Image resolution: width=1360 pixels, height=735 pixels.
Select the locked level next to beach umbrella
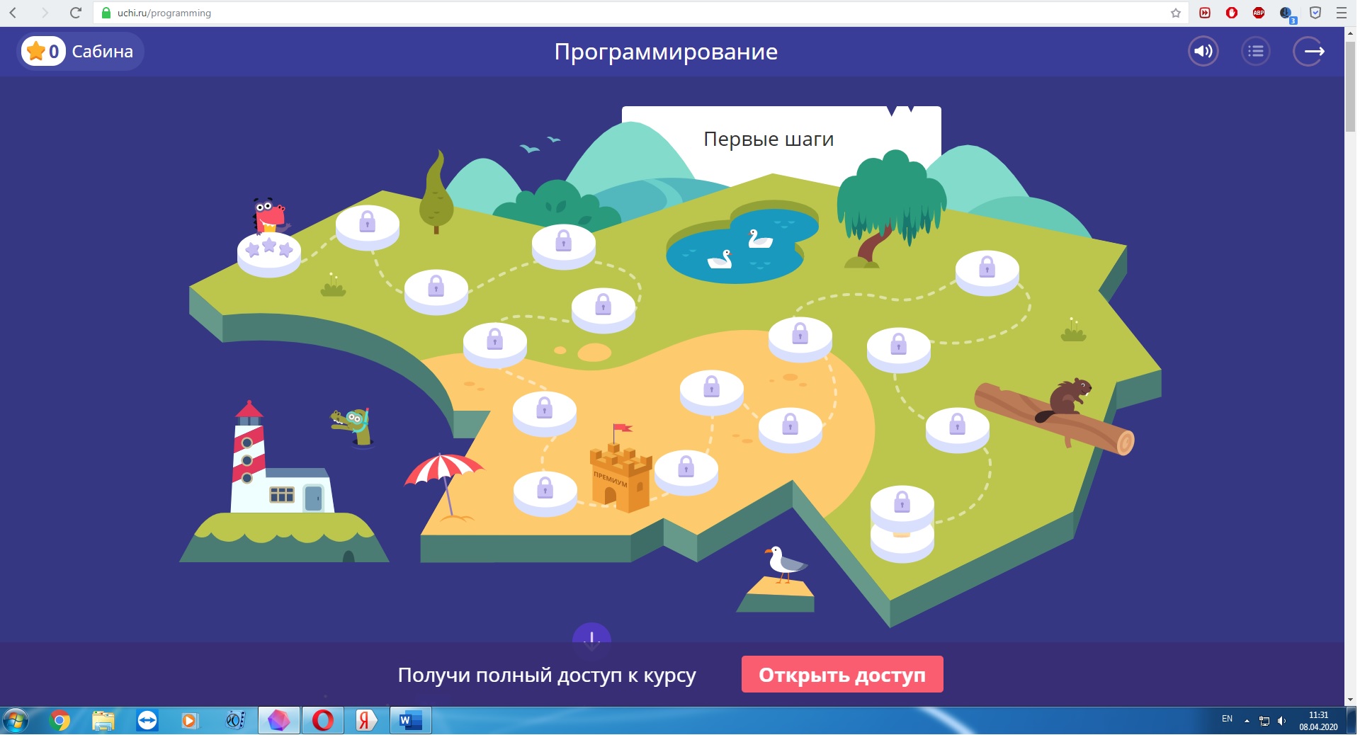tap(545, 490)
